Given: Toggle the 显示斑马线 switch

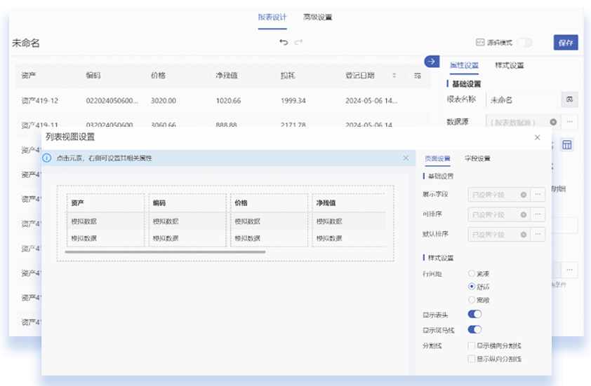Looking at the screenshot, I should pos(474,329).
